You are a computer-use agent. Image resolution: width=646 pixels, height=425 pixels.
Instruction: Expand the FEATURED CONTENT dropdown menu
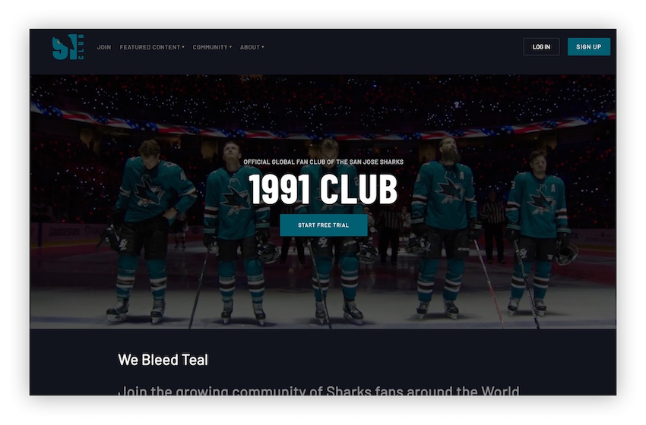(152, 47)
